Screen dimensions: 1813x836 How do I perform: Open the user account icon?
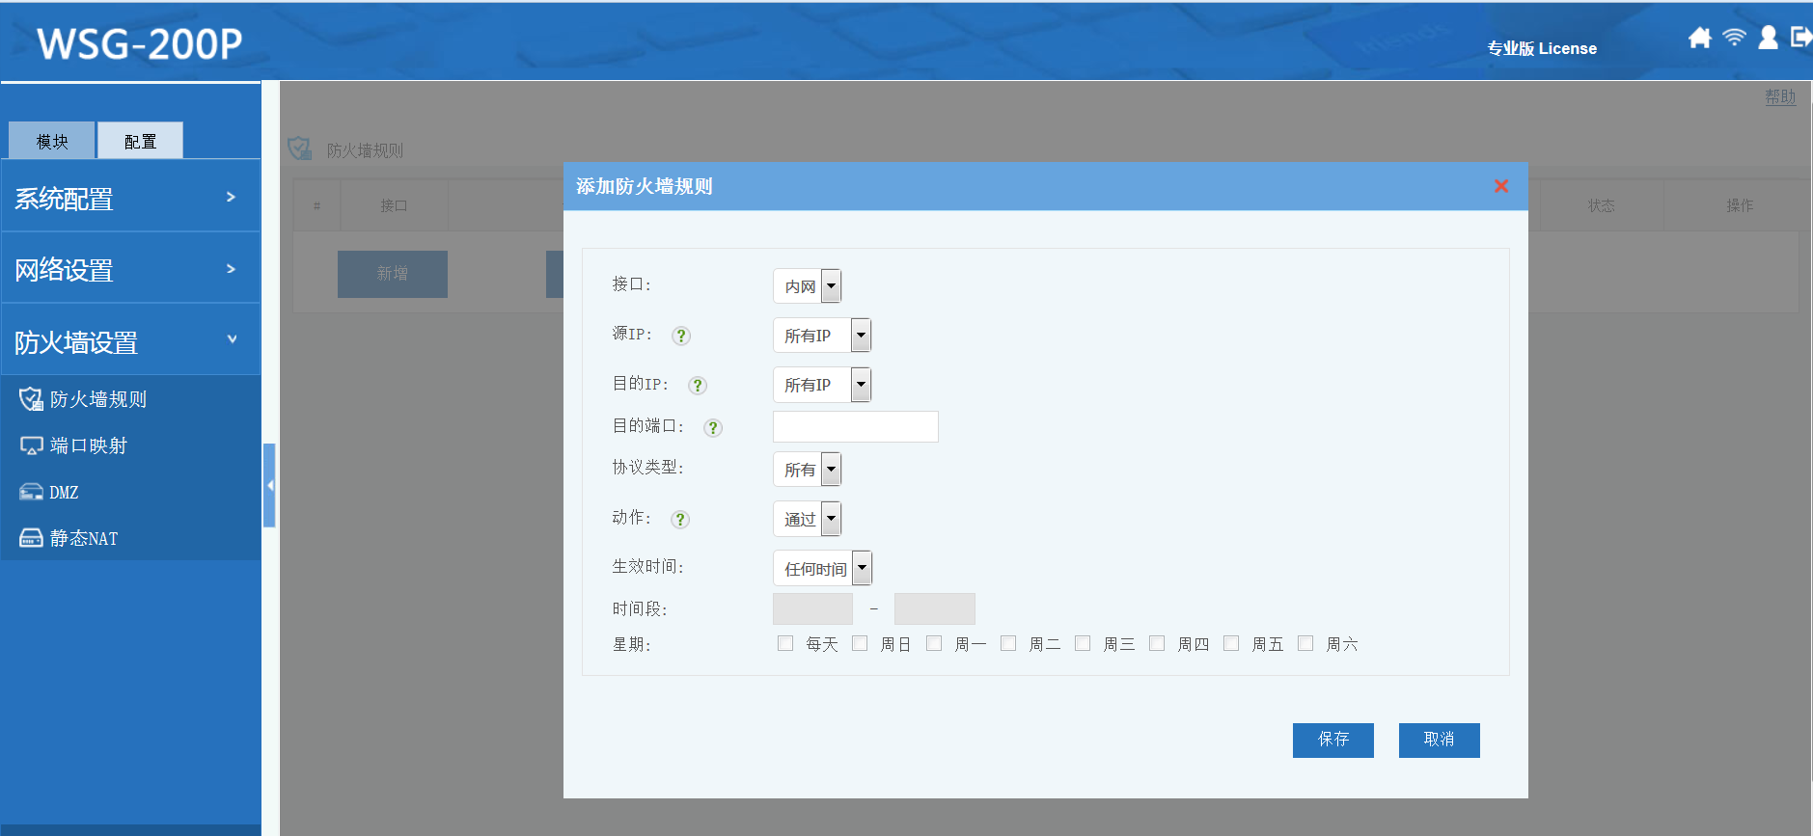1768,38
